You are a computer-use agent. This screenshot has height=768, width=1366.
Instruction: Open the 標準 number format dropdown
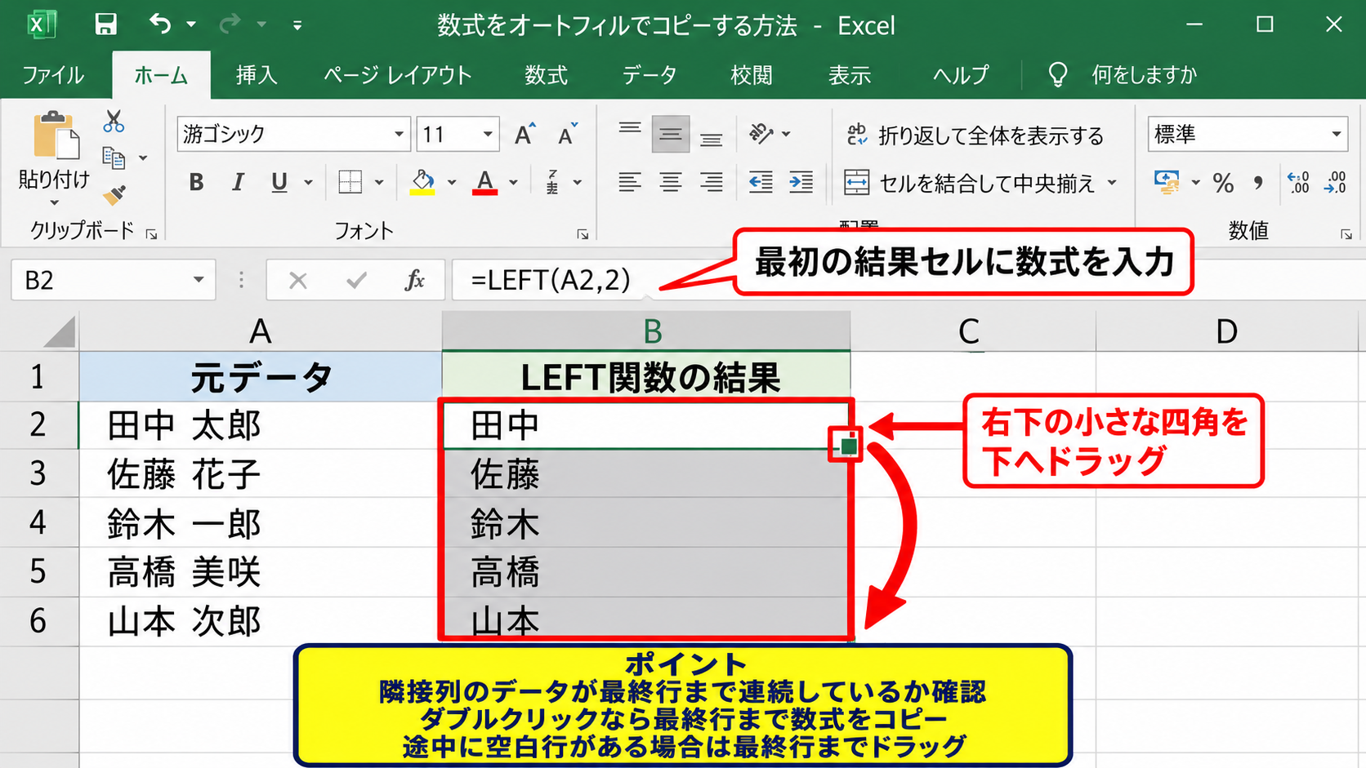click(1337, 134)
